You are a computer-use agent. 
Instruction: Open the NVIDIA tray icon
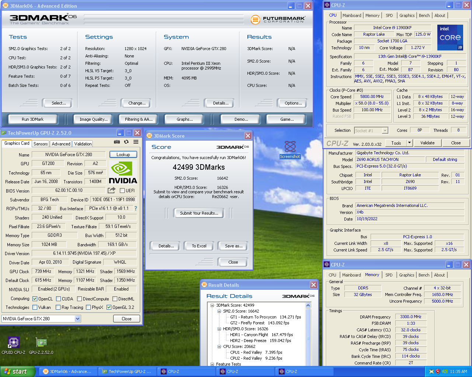coord(445,371)
